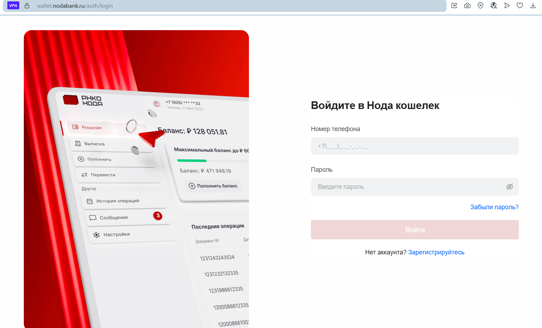Image resolution: width=542 pixels, height=328 pixels.
Task: Click the VPN badge in the address bar
Action: point(13,6)
